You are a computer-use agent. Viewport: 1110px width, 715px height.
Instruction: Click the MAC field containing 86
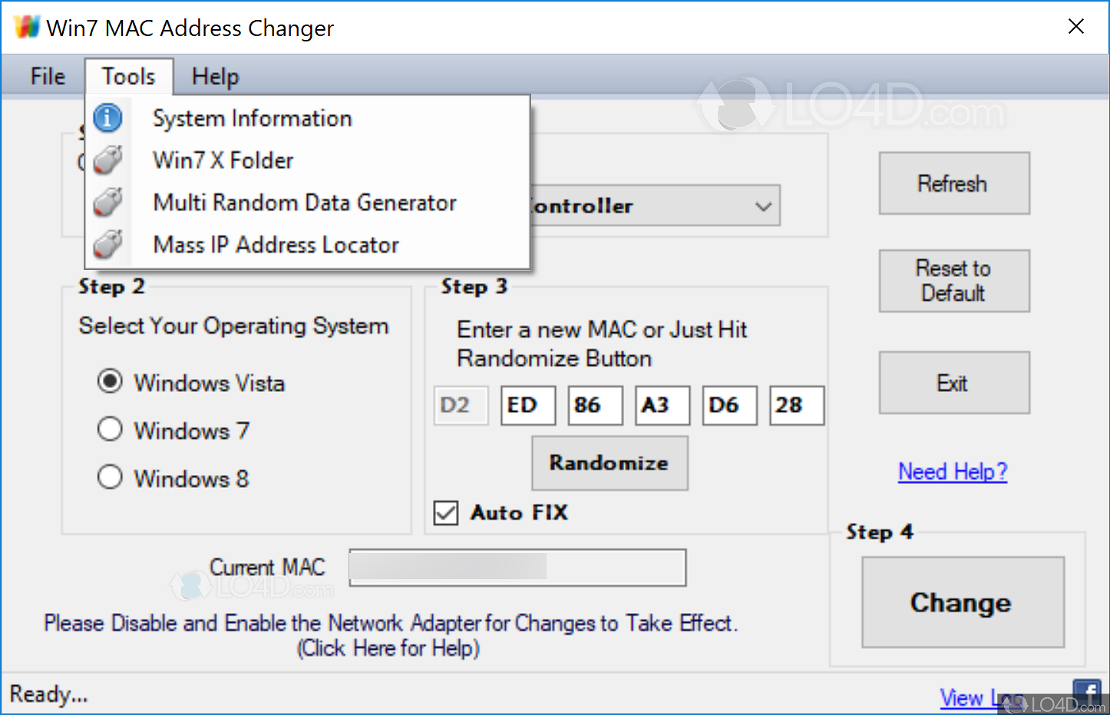[x=595, y=405]
